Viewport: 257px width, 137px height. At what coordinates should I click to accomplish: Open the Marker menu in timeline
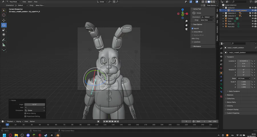(x=32, y=122)
